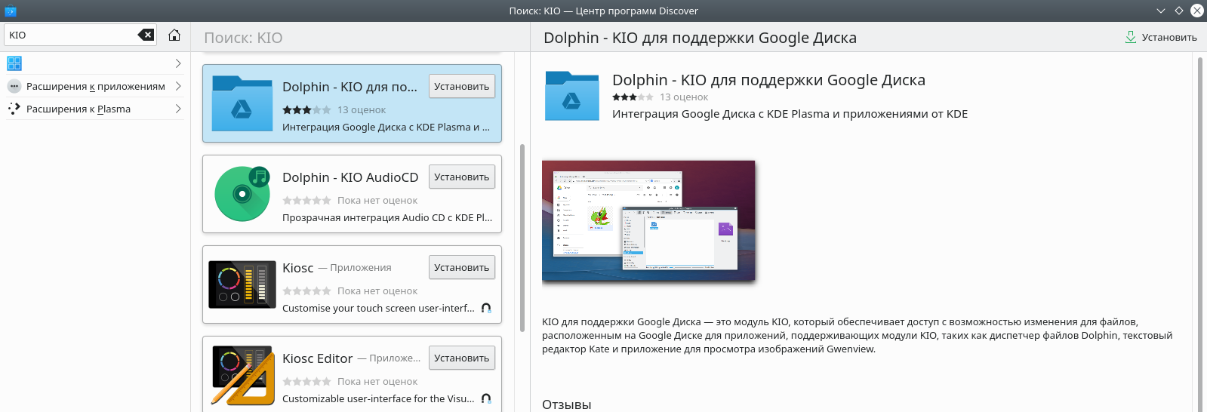Expand the Plasma Addons category chevron
1207x412 pixels.
pos(178,109)
